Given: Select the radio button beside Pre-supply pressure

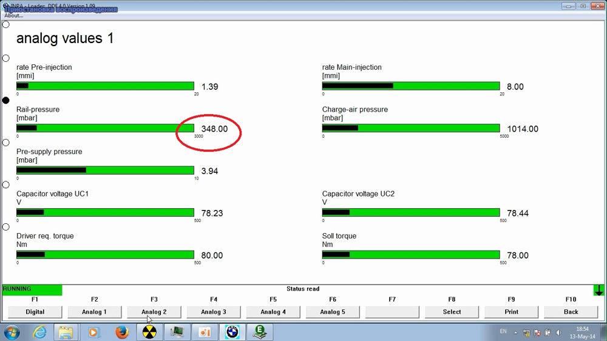Looking at the screenshot, I should [6, 143].
